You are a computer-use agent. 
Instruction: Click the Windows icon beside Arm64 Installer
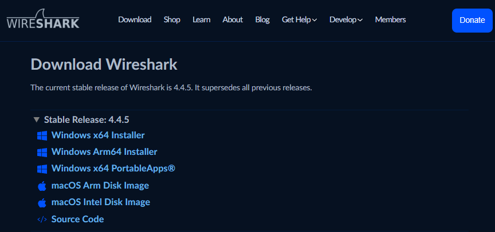pyautogui.click(x=42, y=153)
